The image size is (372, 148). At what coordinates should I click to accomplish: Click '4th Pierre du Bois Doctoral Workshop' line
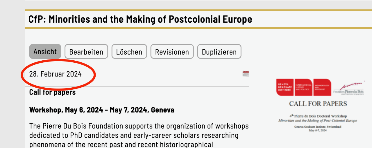(x=318, y=116)
